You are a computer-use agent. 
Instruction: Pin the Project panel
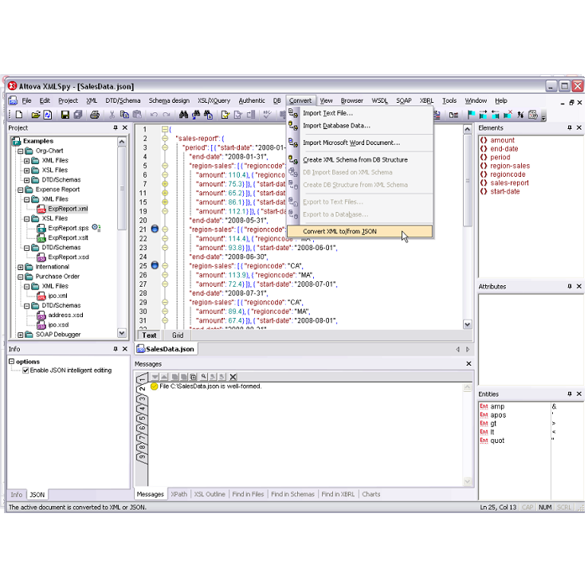(116, 127)
